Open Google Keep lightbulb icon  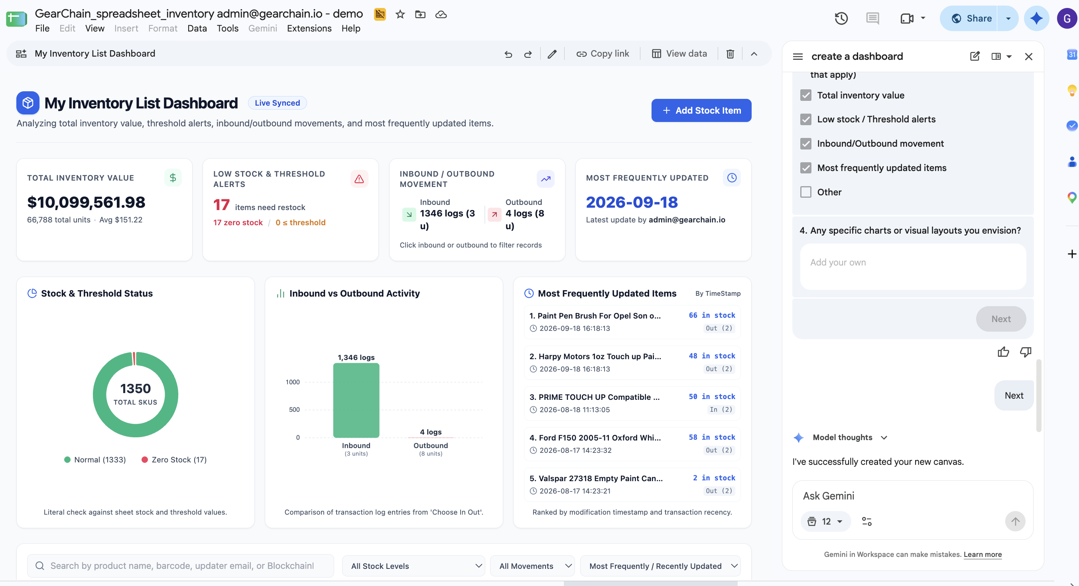click(x=1072, y=90)
